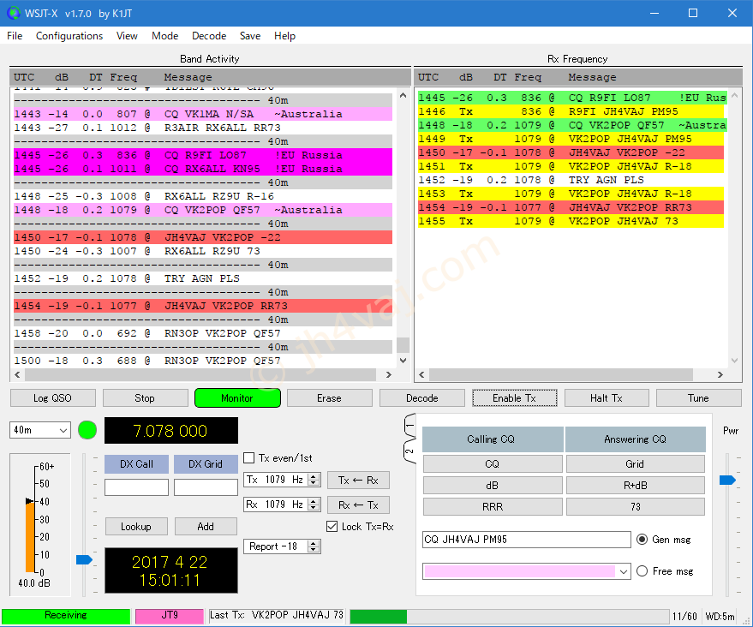Toggle the Enable Tx button
Image resolution: width=753 pixels, height=627 pixels.
(x=514, y=398)
